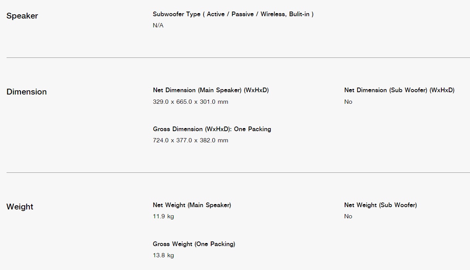This screenshot has height=270, width=470.
Task: Click the Subwoofer Type spec label
Action: coord(233,14)
